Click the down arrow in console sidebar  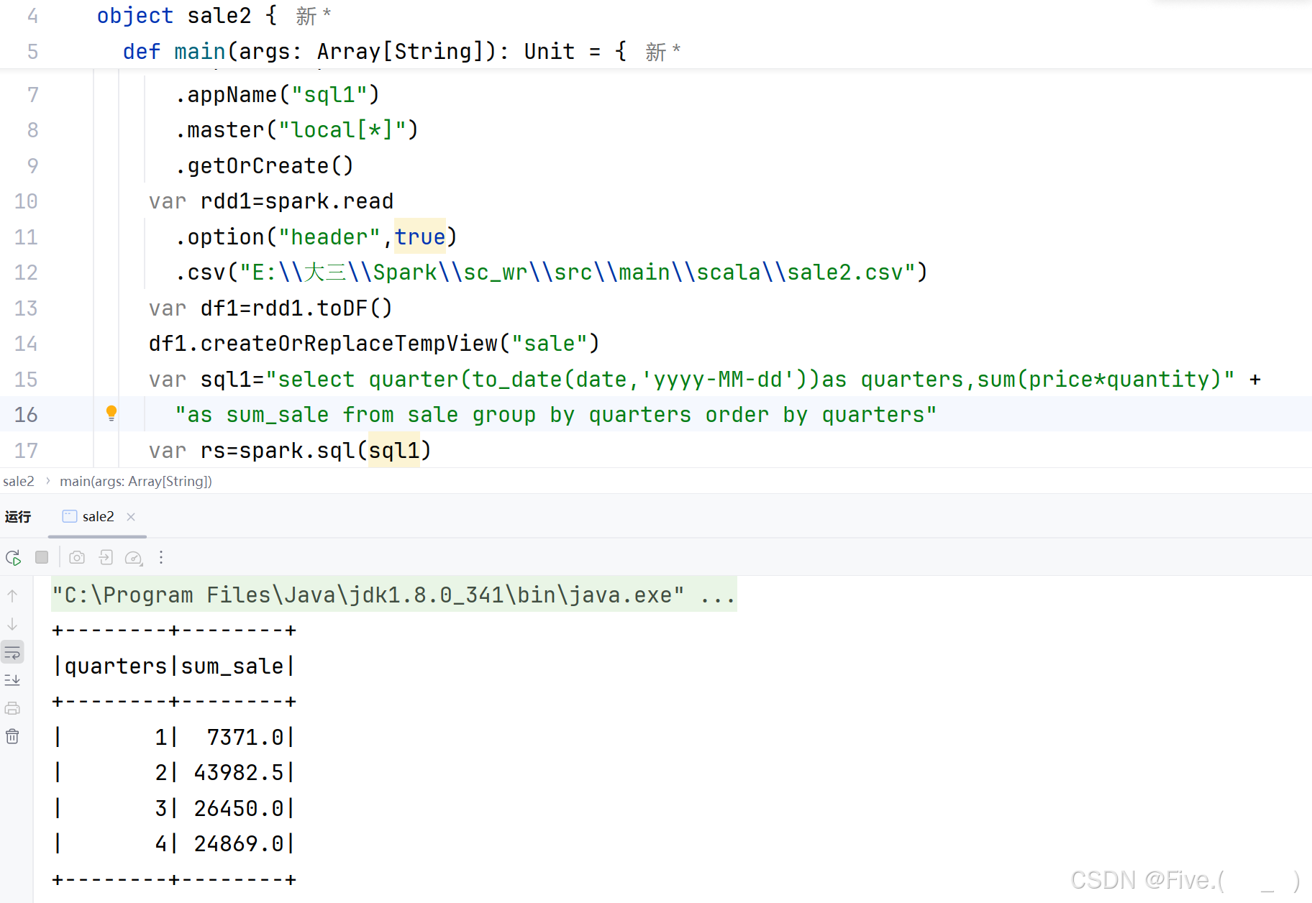point(12,624)
